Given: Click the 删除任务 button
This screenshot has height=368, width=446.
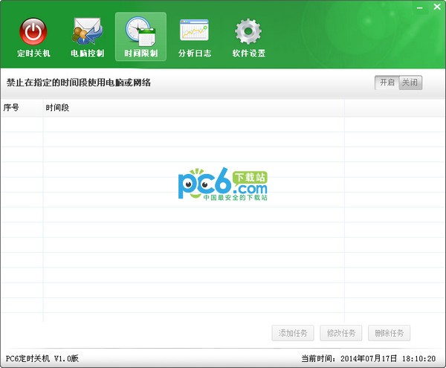Looking at the screenshot, I should (x=389, y=333).
